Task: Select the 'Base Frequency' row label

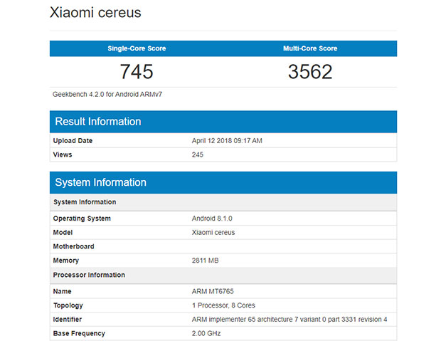Action: 79,333
